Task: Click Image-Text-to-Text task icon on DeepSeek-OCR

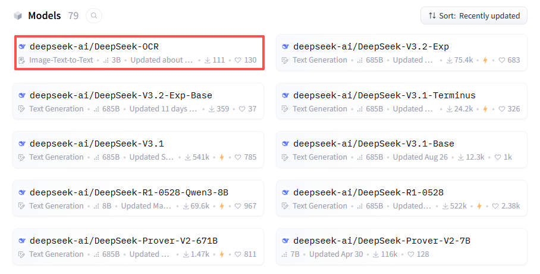Action: point(21,60)
